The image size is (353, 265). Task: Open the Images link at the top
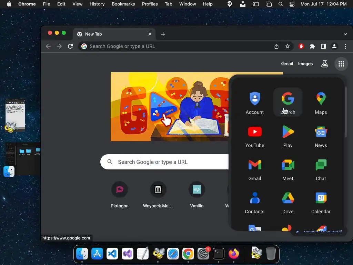point(305,64)
